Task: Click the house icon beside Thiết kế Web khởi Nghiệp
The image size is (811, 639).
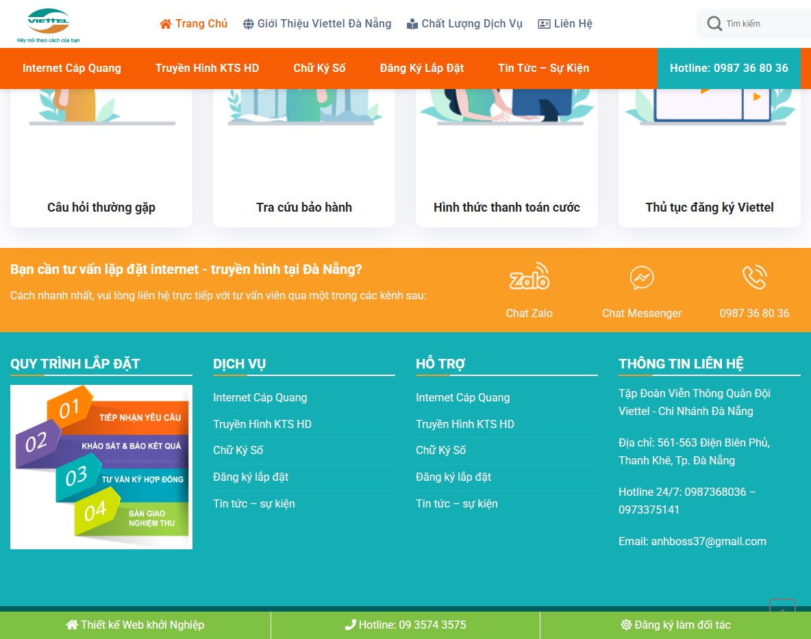Action: pyautogui.click(x=70, y=625)
